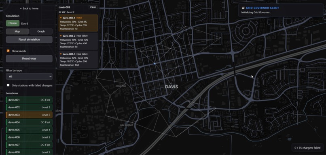Select location davis-002 Level 2
This screenshot has height=155, width=326.
pyautogui.click(x=29, y=107)
